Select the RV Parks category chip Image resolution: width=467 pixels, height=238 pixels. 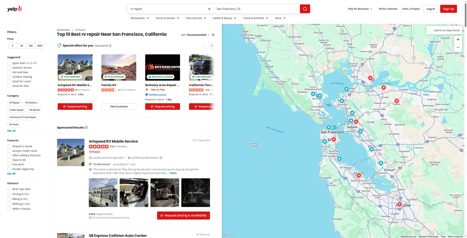click(14, 125)
